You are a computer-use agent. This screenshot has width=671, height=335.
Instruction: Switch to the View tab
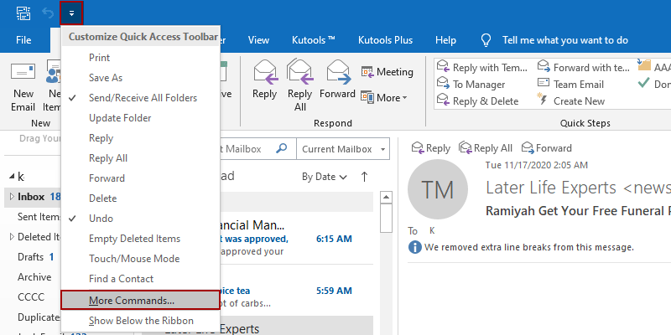coord(258,40)
